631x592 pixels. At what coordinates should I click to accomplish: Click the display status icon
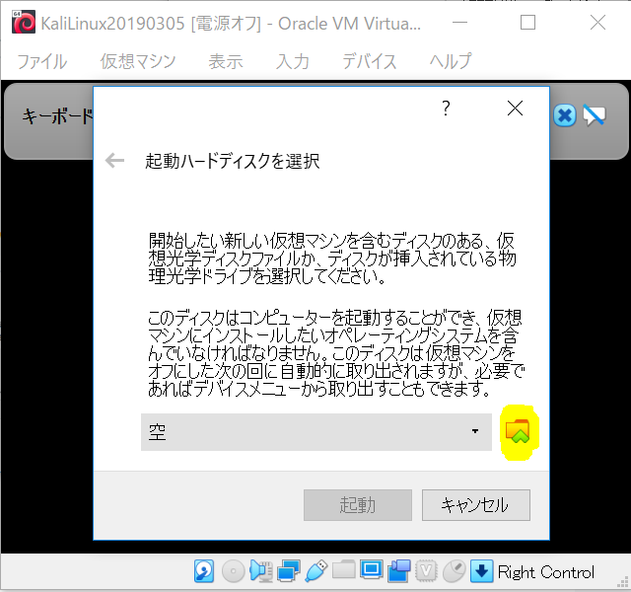371,570
